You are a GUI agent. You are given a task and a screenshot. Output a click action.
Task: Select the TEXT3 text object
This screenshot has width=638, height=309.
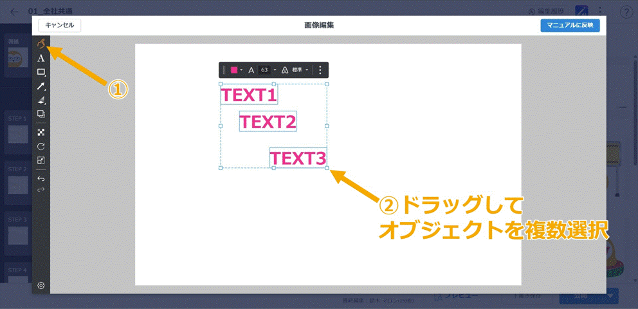(x=298, y=158)
